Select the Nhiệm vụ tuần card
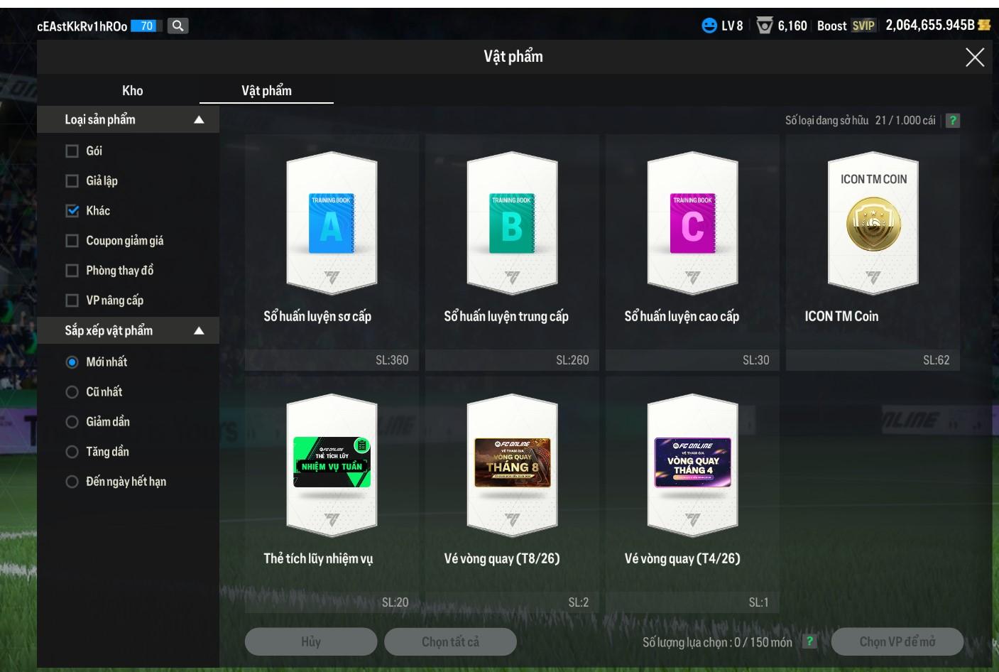Screen dimensions: 999x672 332,465
